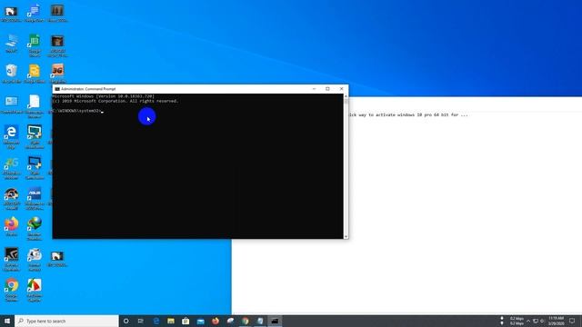Open Chrome from the taskbar
Image resolution: width=582 pixels, height=327 pixels.
click(x=245, y=321)
